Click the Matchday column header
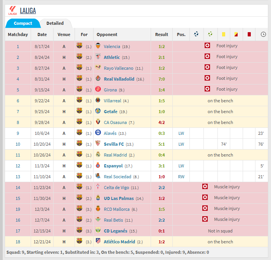Viewport: 271px width, 260px height. [18, 34]
